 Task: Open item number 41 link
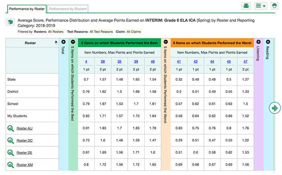coord(179,62)
